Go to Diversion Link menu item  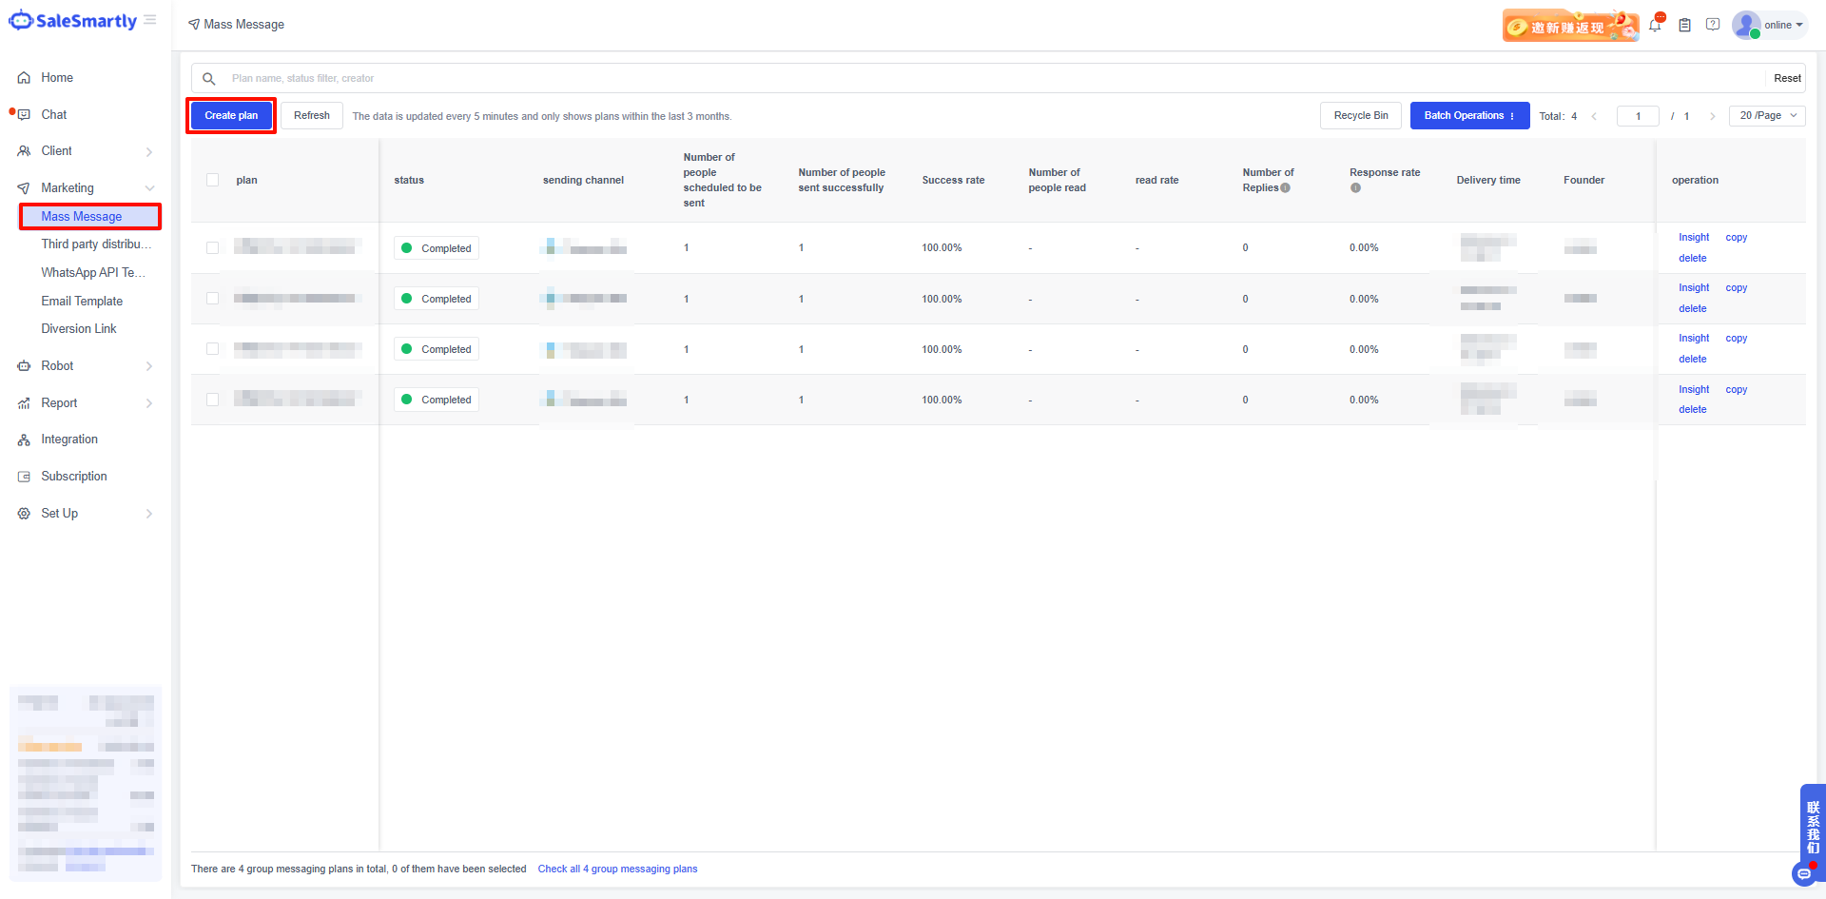tap(79, 329)
